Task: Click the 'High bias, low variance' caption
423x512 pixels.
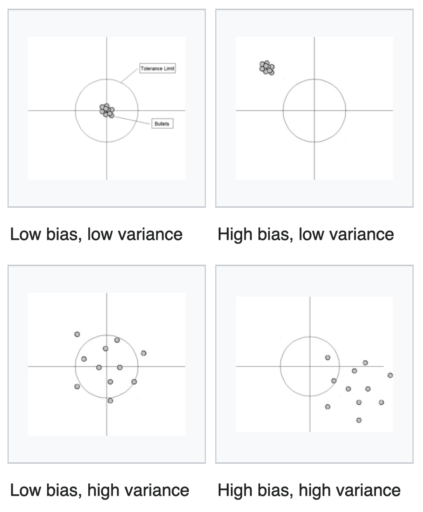Action: 305,234
